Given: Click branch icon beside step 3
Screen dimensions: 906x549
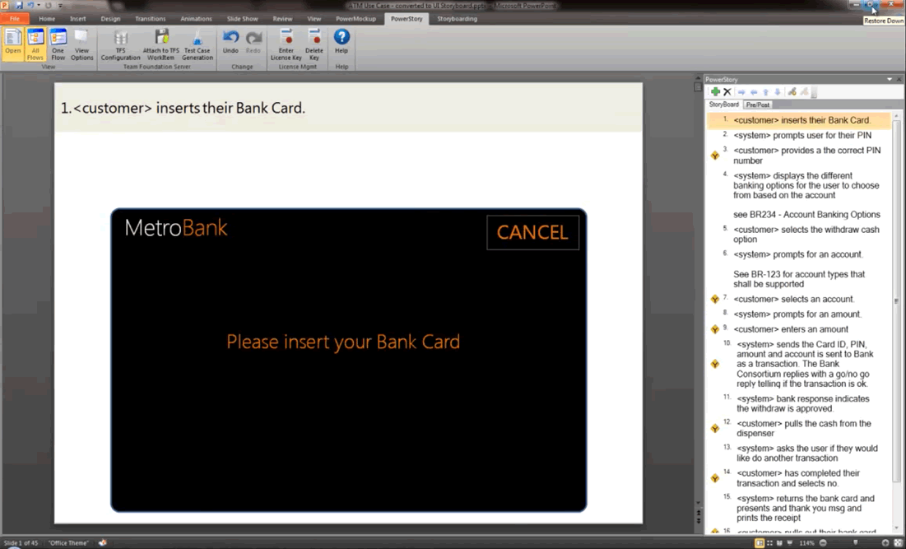Looking at the screenshot, I should pos(715,156).
